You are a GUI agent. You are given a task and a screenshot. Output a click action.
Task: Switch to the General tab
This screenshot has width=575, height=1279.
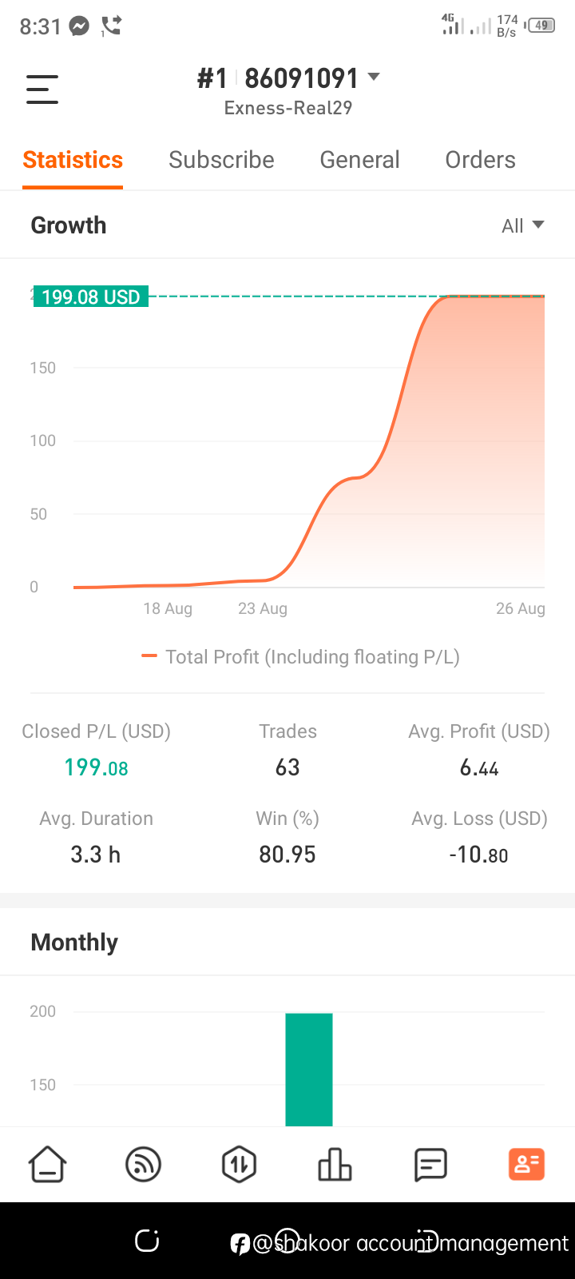click(359, 160)
